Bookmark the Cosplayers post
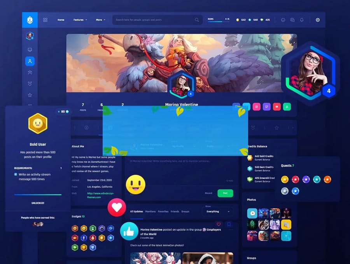Image resolution: width=350 pixels, height=264 pixels. (229, 224)
